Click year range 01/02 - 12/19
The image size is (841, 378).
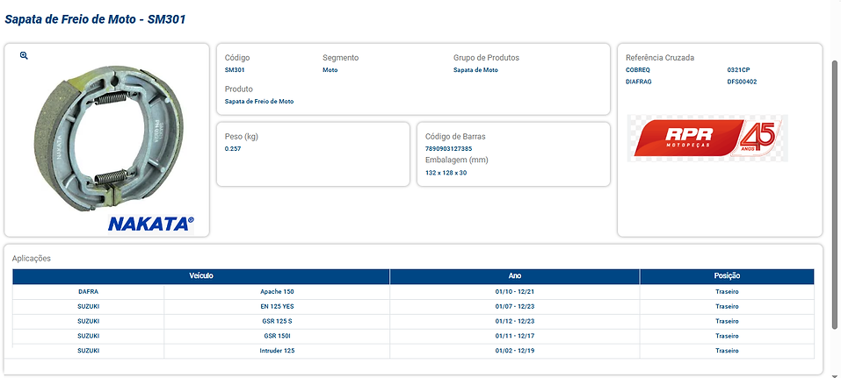click(x=514, y=351)
